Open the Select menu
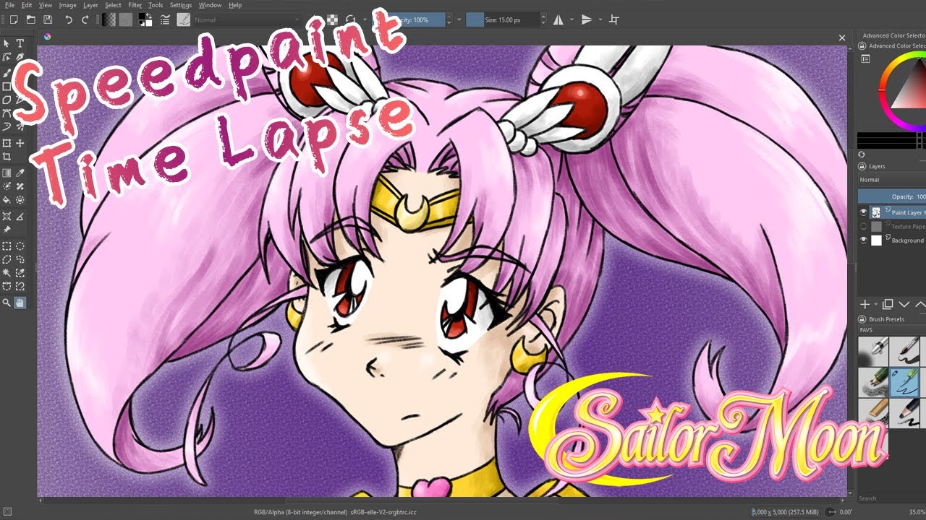This screenshot has width=926, height=520. point(113,5)
